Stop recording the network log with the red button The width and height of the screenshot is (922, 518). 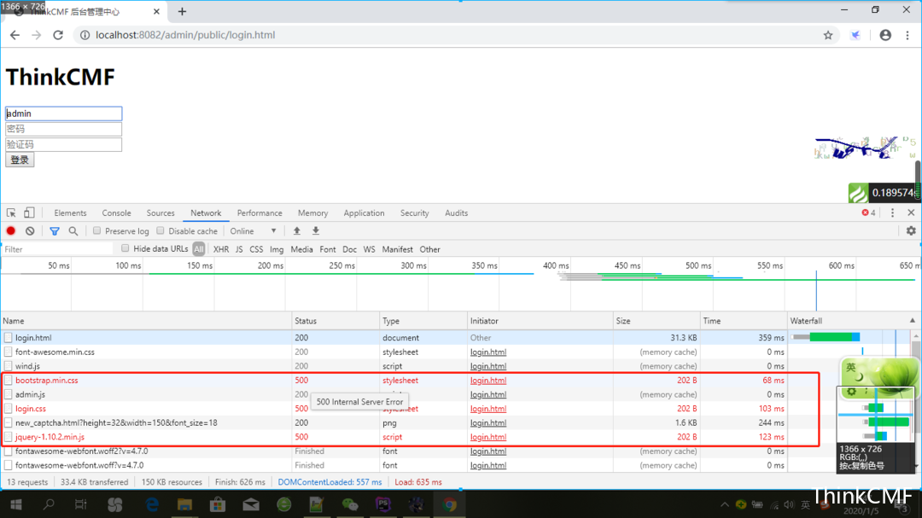pyautogui.click(x=10, y=231)
